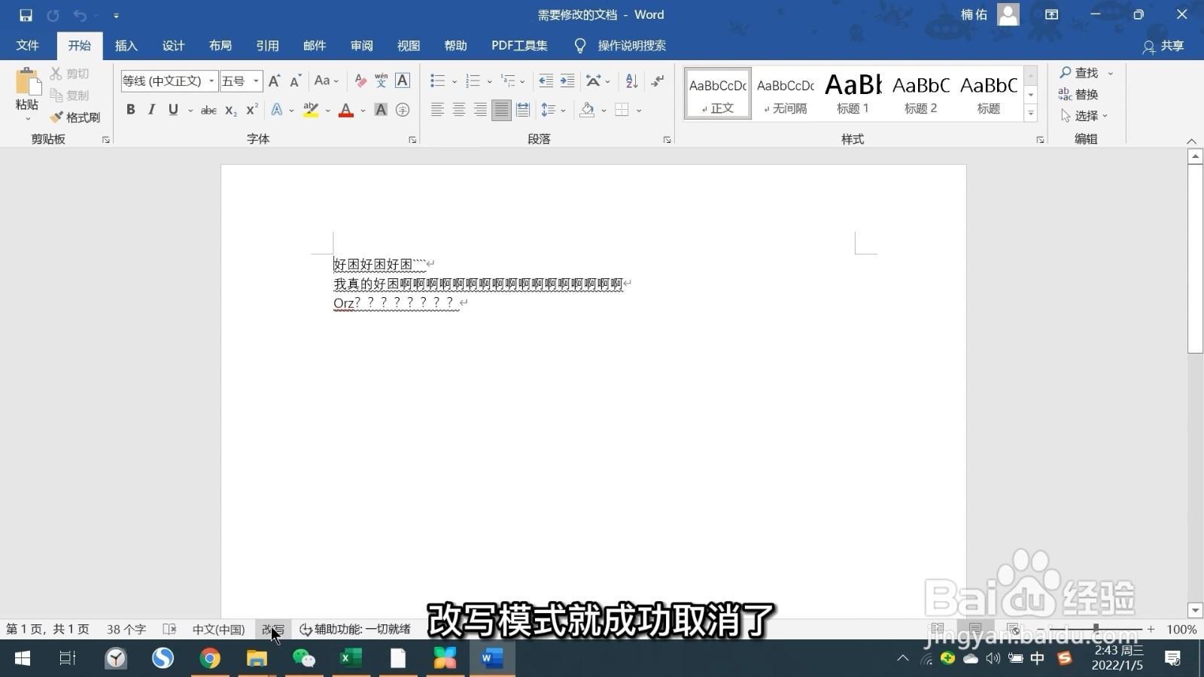Screen dimensions: 1204x677
Task: Open WeChat from taskbar
Action: pyautogui.click(x=304, y=658)
